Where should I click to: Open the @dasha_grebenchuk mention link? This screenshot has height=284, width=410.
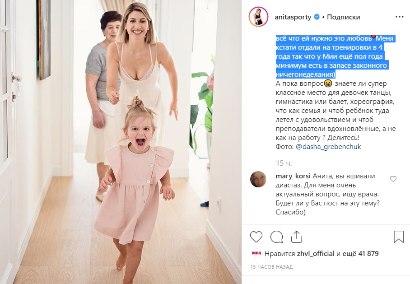pyautogui.click(x=328, y=146)
